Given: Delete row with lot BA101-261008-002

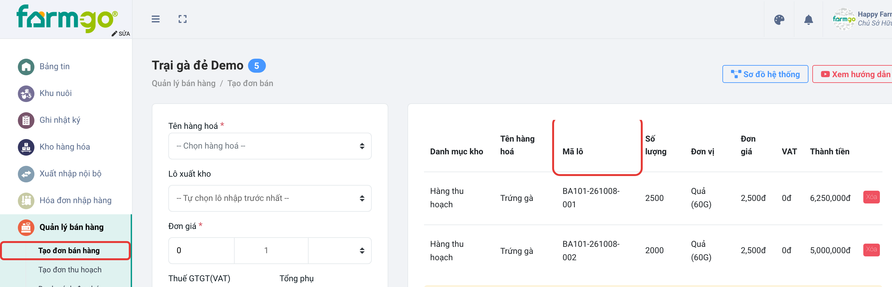Looking at the screenshot, I should (871, 250).
